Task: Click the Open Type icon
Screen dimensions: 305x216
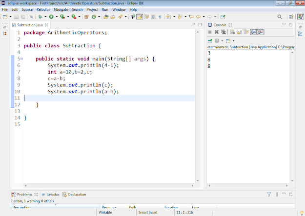Action: [106, 17]
